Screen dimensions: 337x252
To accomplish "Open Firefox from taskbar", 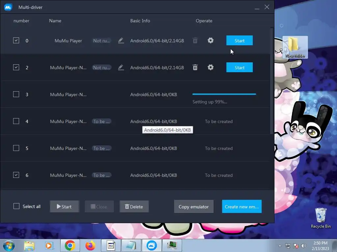I will tap(90, 245).
